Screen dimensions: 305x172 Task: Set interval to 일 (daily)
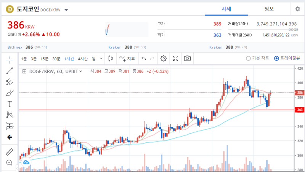[x=94, y=59]
